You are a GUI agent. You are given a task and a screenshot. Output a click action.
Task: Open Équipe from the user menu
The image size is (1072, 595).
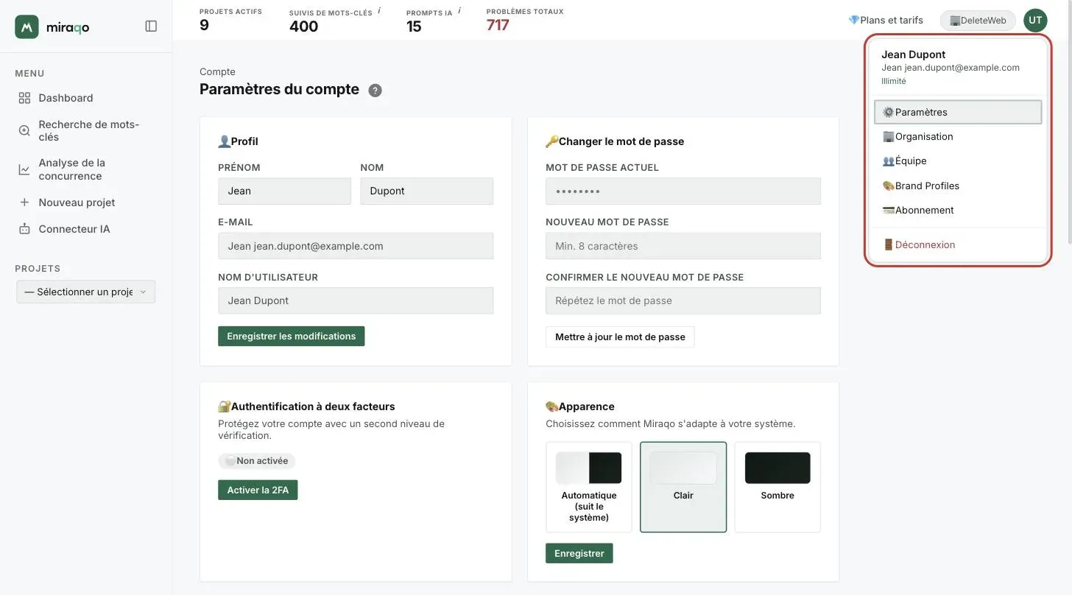958,161
